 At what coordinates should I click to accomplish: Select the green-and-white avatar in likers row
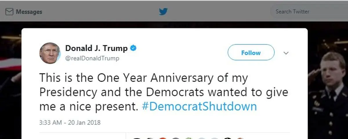(189, 138)
